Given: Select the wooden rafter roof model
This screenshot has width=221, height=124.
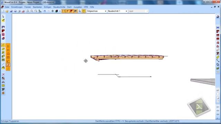Looking at the screenshot, I should [127, 58].
